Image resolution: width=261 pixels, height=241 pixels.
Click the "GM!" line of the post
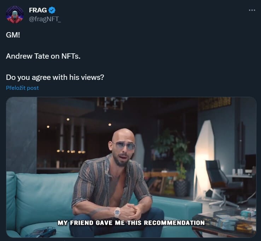[x=13, y=35]
